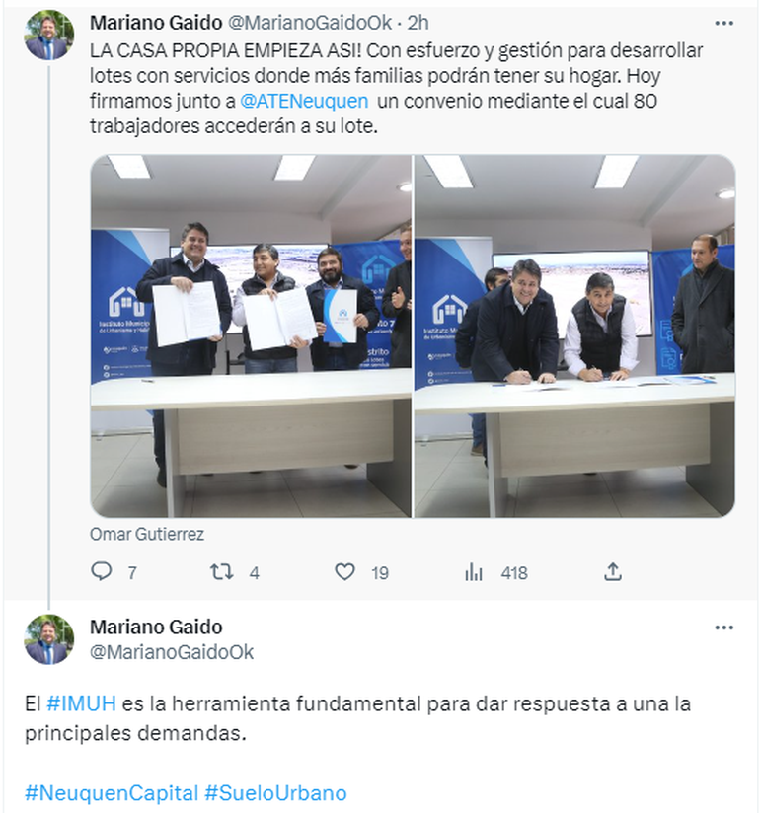Open Mariano Gaido's avatar on second tweet
Image resolution: width=760 pixels, height=813 pixels.
click(49, 639)
